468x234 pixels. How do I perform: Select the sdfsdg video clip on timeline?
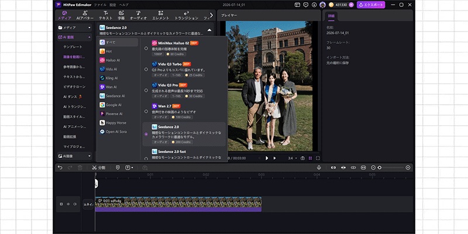178,204
